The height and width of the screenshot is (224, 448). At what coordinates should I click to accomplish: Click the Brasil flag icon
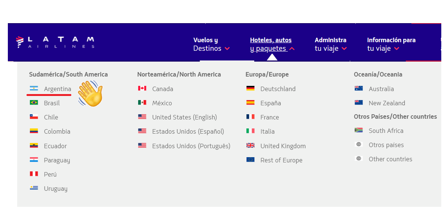tap(34, 103)
